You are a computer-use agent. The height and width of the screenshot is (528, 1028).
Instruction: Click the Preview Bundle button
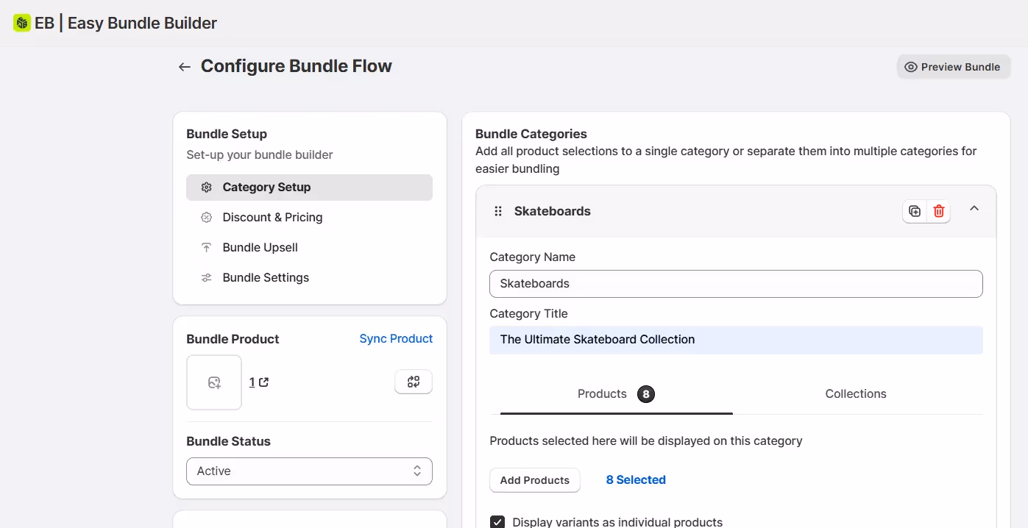click(x=954, y=67)
